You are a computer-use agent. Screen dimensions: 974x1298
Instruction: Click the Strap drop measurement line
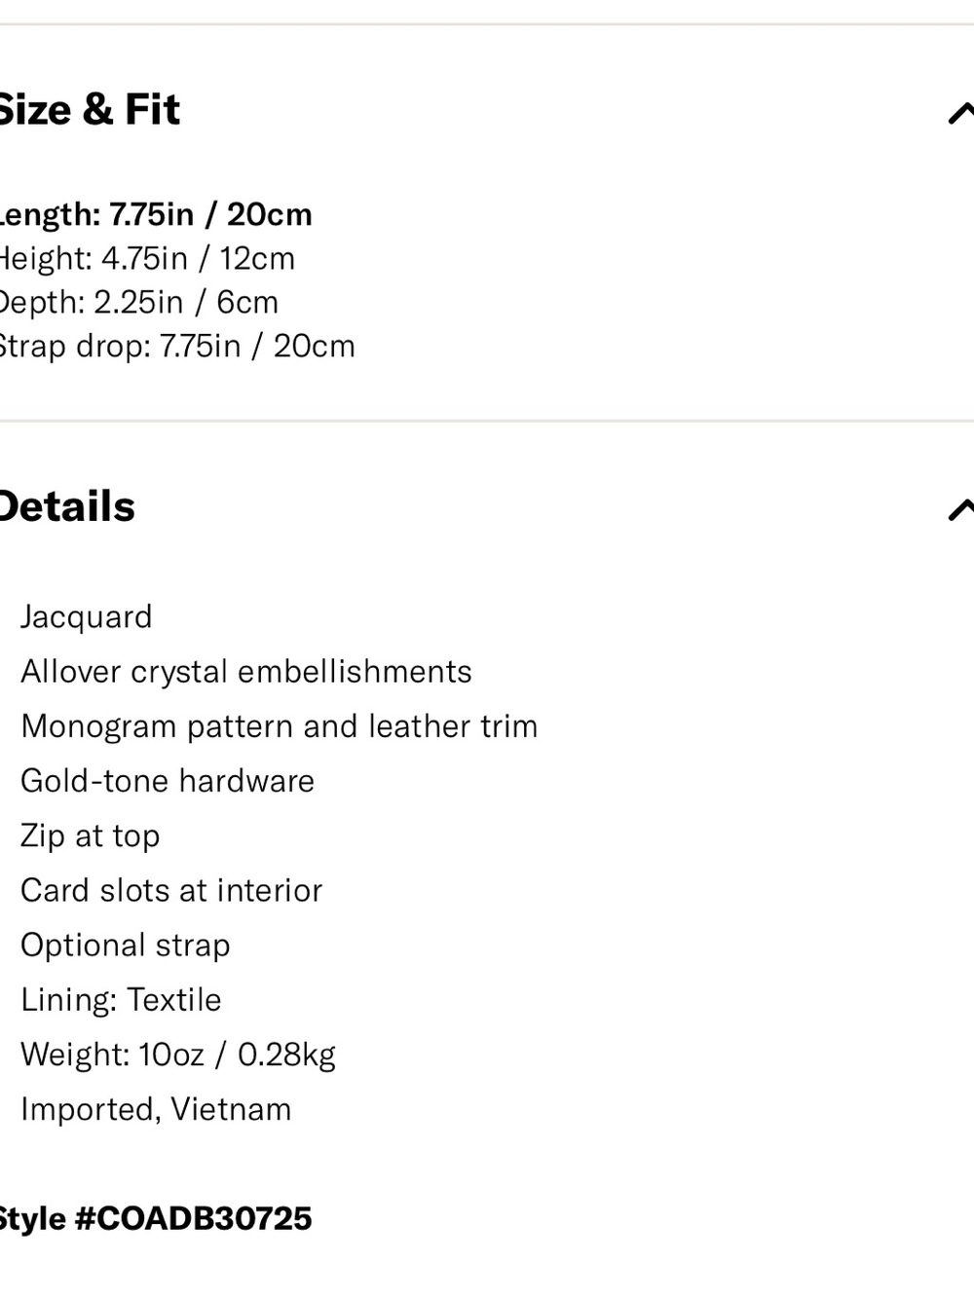(177, 346)
